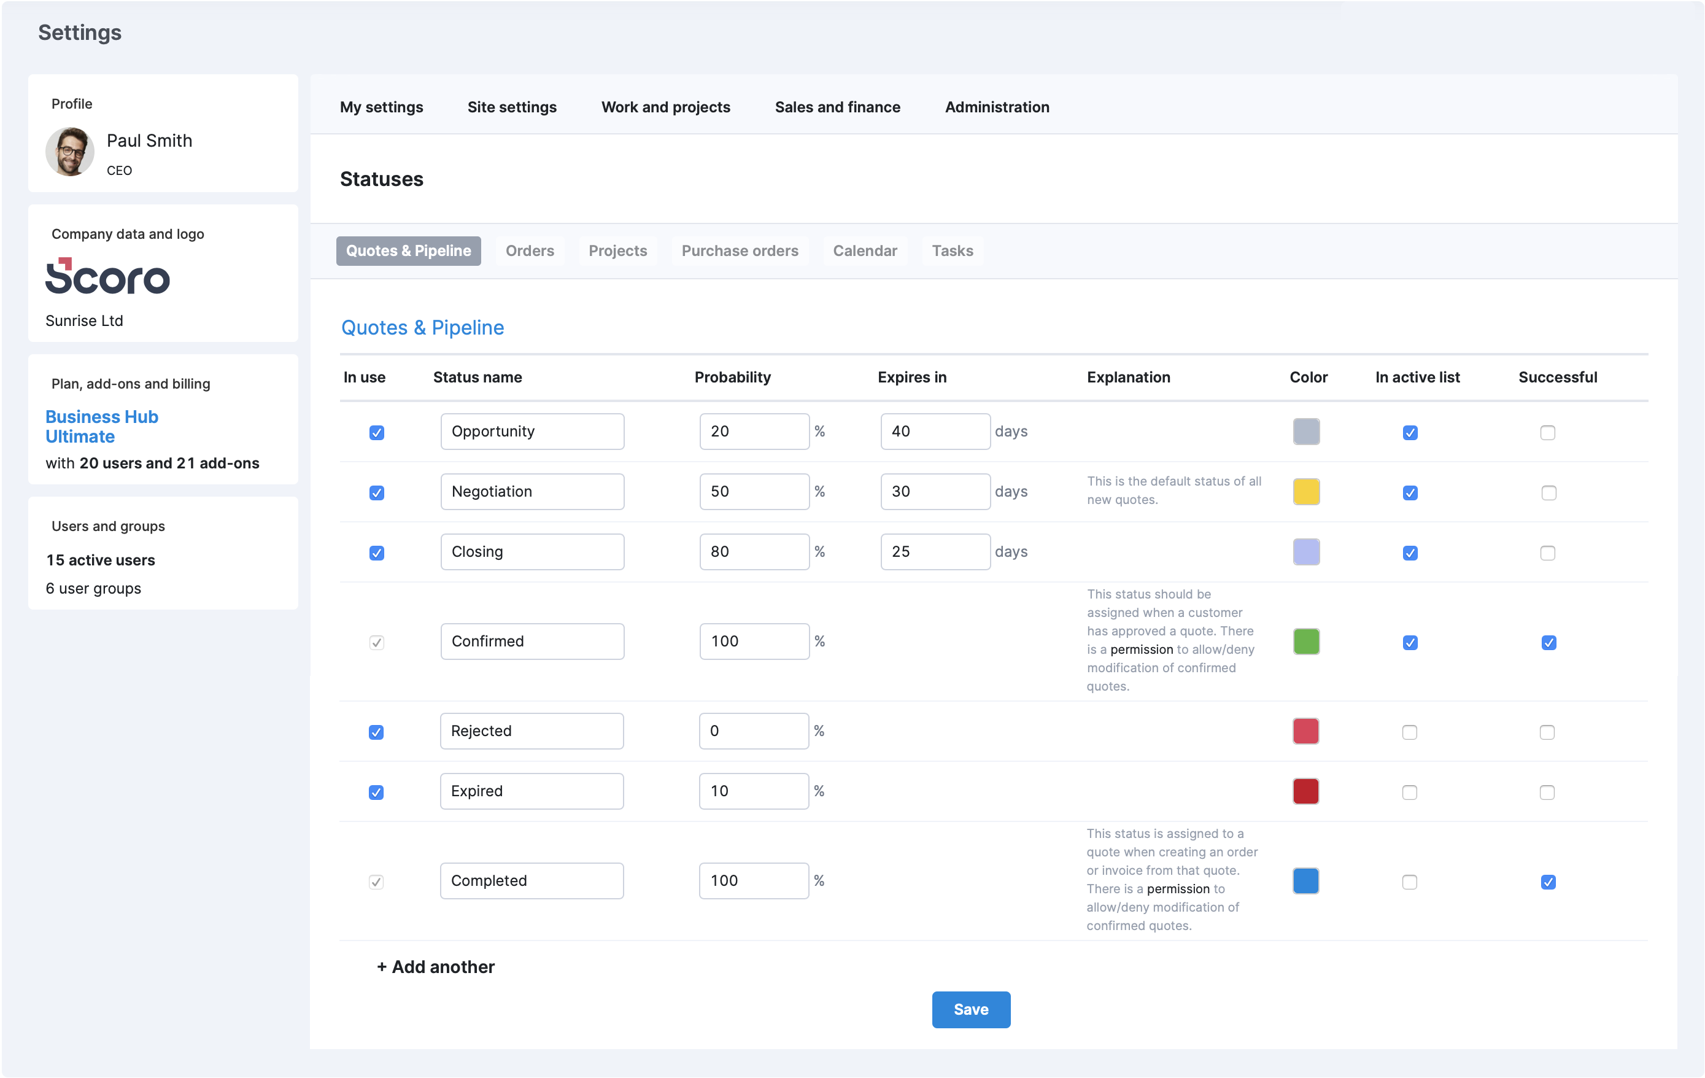
Task: Edit Closing expires in field showing 25
Action: point(935,552)
